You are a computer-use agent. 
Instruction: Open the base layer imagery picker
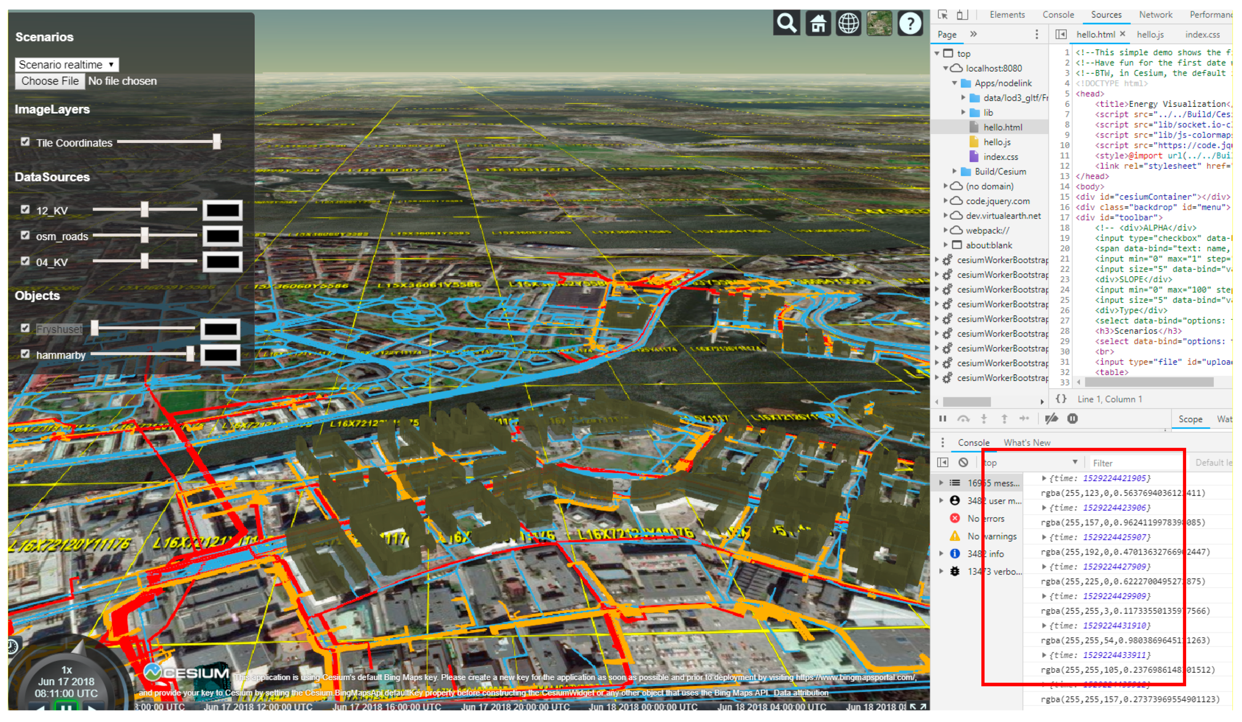(x=879, y=23)
